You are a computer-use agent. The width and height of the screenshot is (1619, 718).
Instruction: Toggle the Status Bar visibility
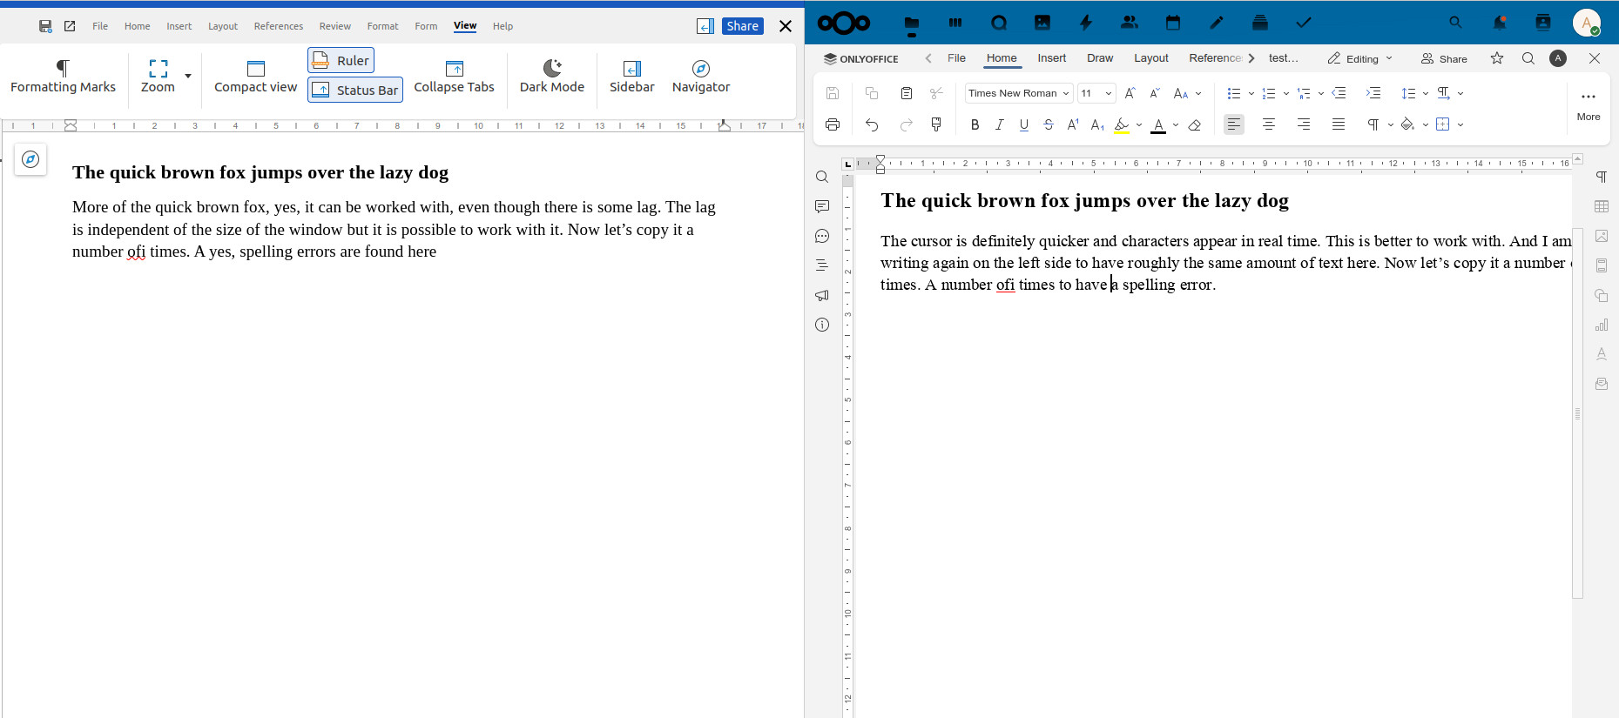point(355,90)
